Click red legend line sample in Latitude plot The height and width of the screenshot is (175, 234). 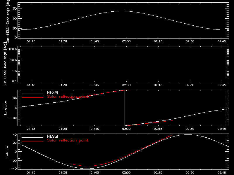[x=32, y=141]
